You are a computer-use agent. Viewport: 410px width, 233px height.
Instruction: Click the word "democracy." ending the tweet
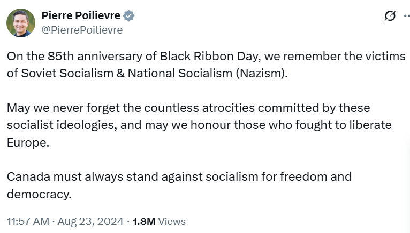pyautogui.click(x=39, y=194)
